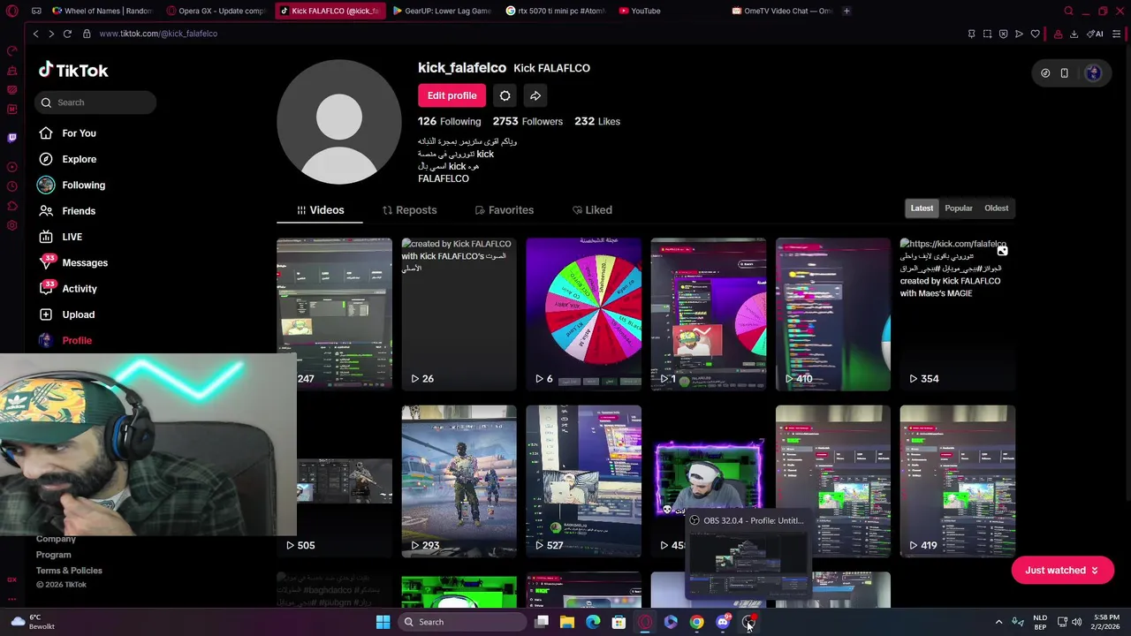The width and height of the screenshot is (1131, 636).
Task: Open the For You feed
Action: pyautogui.click(x=79, y=133)
